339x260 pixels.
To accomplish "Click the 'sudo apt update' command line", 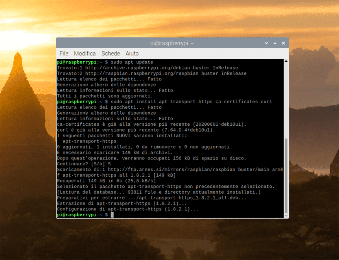I will 132,62.
